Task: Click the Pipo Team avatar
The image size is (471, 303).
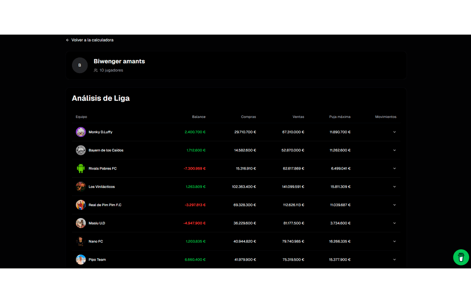Action: [81, 260]
